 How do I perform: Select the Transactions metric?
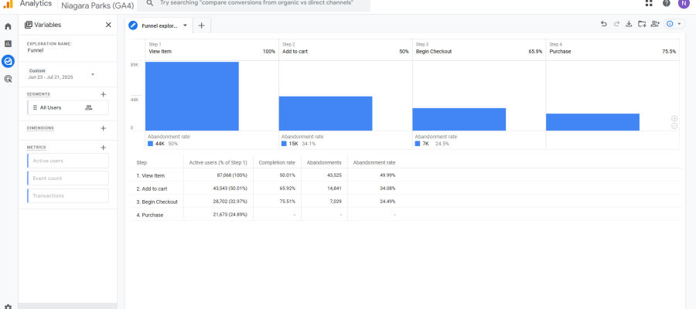pos(68,196)
